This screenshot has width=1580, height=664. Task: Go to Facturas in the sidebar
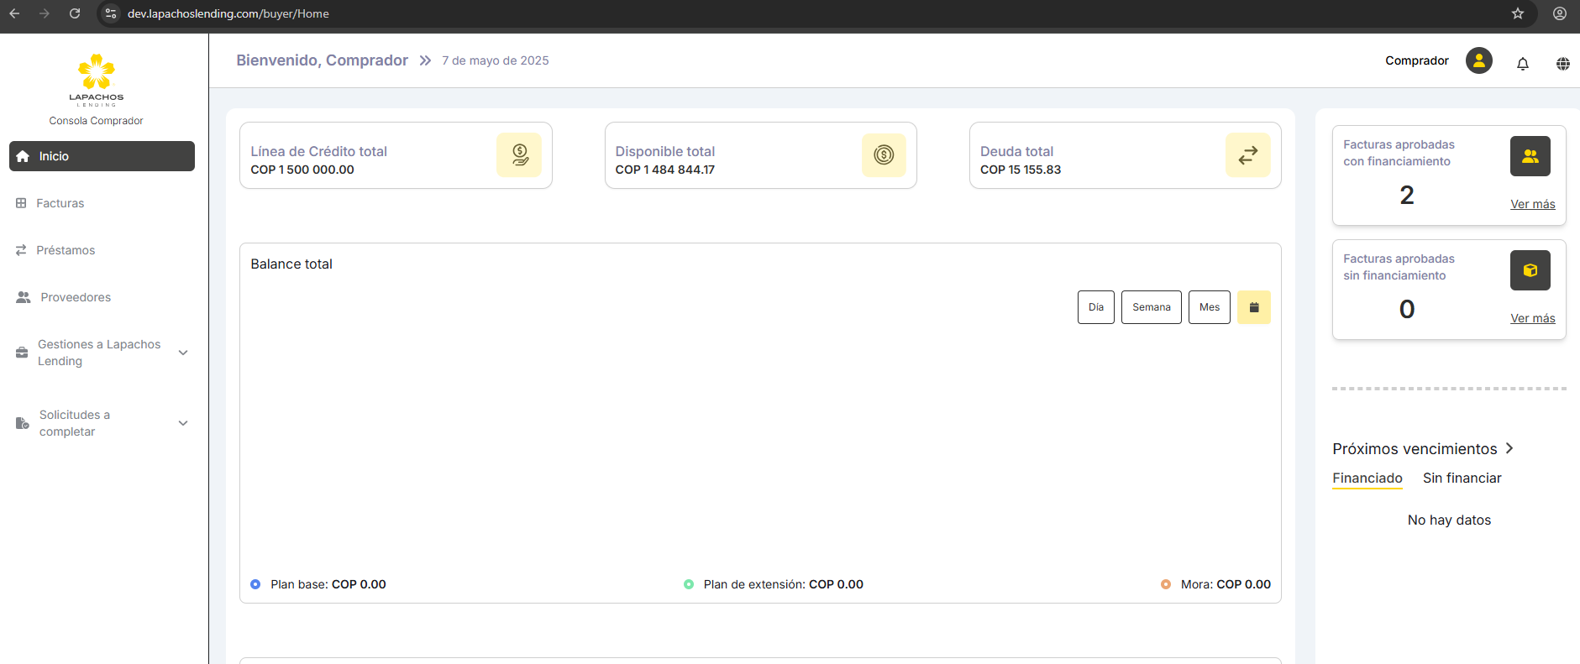[x=60, y=203]
